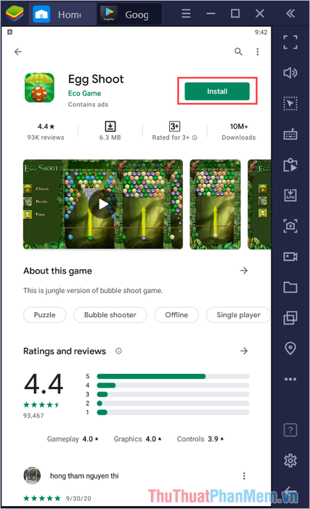Click the fullscreen icon in BlueStacks sidebar
Image resolution: width=310 pixels, height=509 pixels.
click(x=290, y=42)
